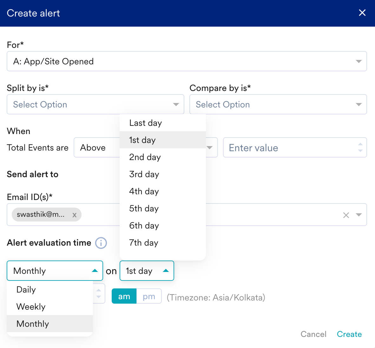Decrease the evaluation hour stepper
Viewport: 375px width, 348px height.
coord(99,297)
